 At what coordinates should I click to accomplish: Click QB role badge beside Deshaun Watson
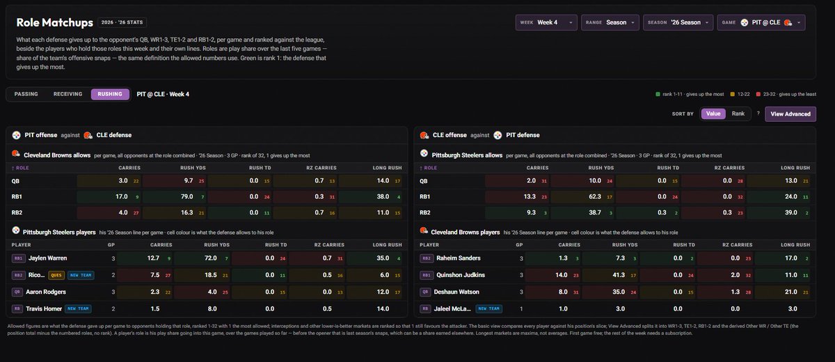coord(427,291)
